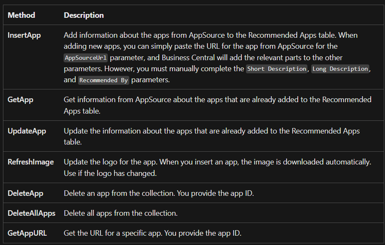Select the InsertApp method name
Image resolution: width=385 pixels, height=245 pixels.
point(24,35)
